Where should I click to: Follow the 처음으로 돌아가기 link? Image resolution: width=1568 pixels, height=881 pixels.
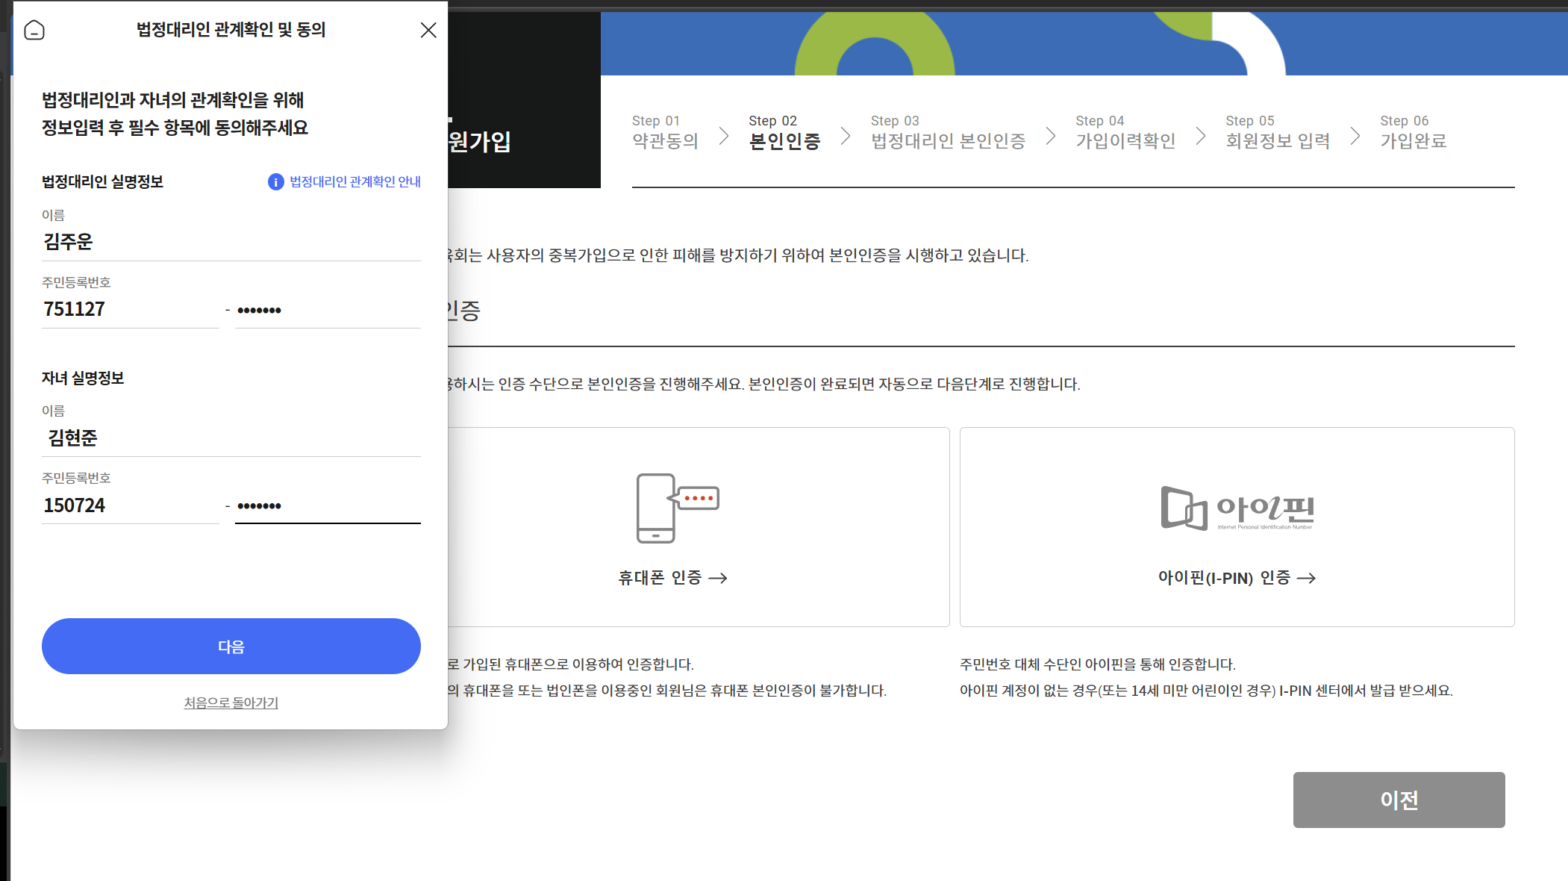231,703
